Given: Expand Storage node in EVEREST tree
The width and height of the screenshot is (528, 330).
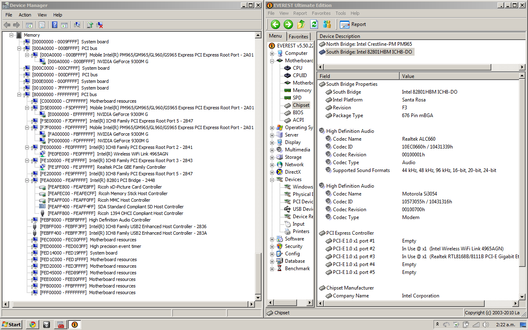Looking at the screenshot, I should [x=272, y=158].
